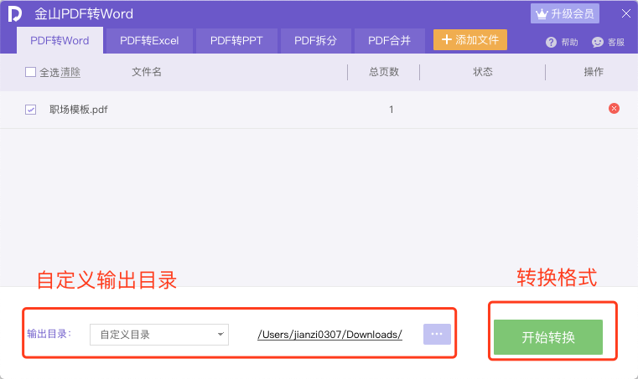The height and width of the screenshot is (379, 638).
Task: Click the 操作 column header
Action: click(594, 72)
